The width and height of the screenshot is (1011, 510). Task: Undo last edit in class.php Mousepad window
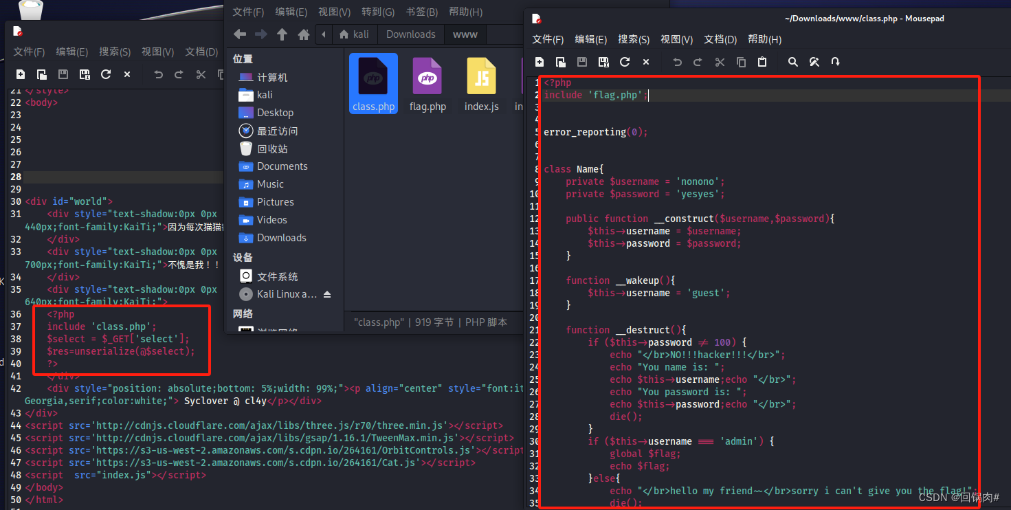pos(677,62)
